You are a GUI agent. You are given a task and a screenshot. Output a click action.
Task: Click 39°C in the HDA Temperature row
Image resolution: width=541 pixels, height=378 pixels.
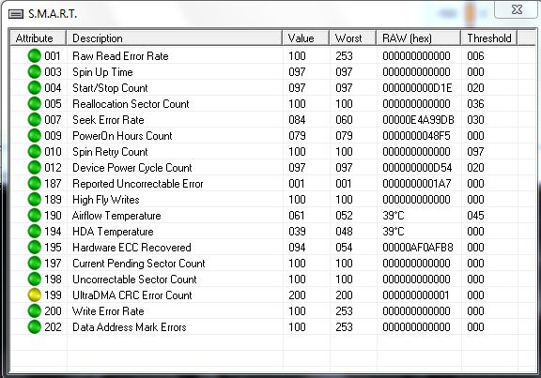(x=393, y=232)
